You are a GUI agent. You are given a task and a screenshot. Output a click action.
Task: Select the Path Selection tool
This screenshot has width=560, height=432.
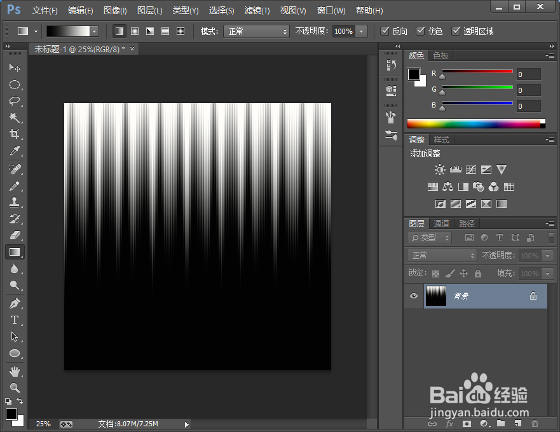coord(15,337)
